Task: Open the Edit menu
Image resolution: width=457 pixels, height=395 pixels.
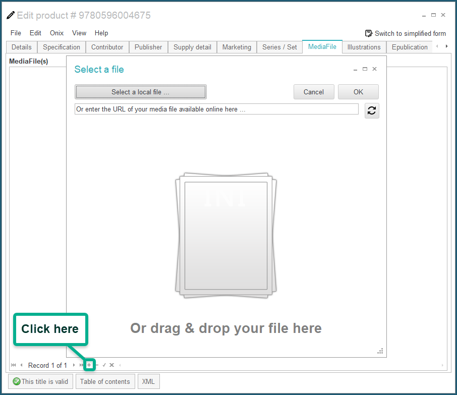Action: pyautogui.click(x=35, y=33)
